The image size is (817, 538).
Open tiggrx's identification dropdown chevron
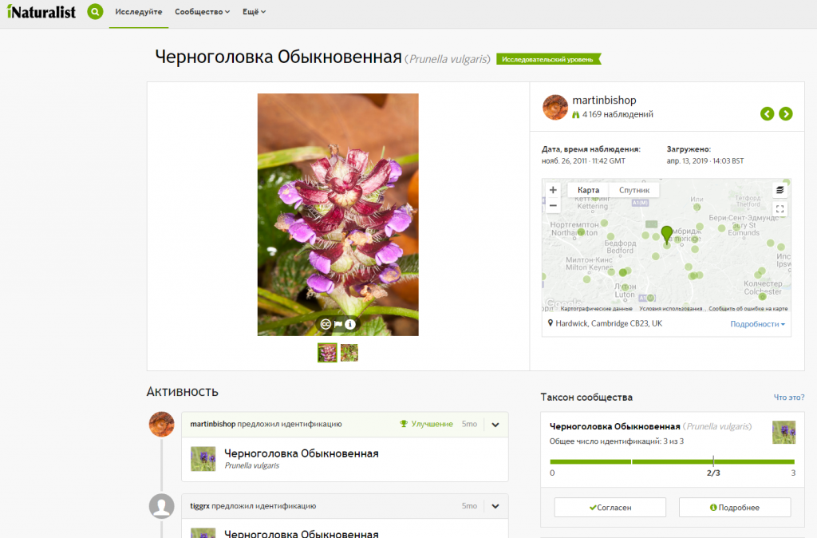[x=495, y=506]
